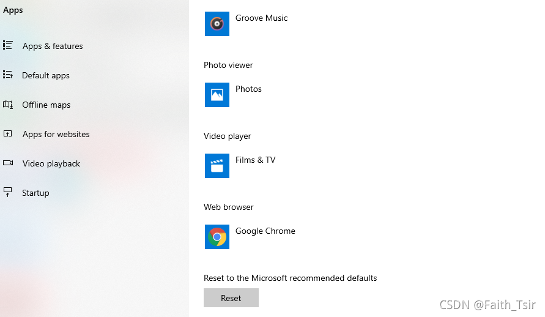Click the Films & TV app icon
The height and width of the screenshot is (317, 545).
(217, 166)
